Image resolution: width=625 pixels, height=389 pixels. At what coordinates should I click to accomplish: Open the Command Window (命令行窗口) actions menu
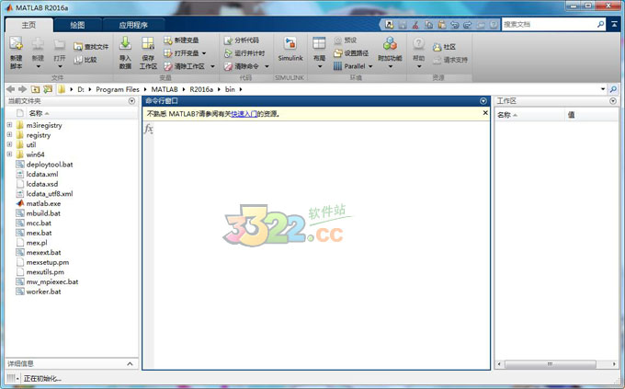[x=483, y=101]
